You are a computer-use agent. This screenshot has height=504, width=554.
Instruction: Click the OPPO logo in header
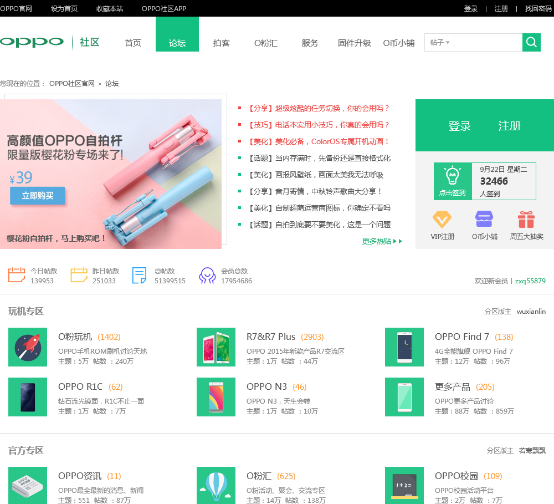[32, 42]
